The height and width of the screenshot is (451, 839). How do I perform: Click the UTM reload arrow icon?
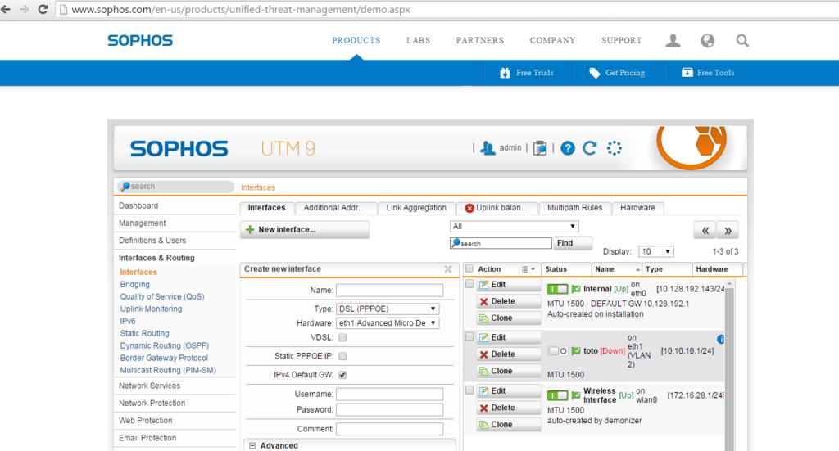pyautogui.click(x=590, y=148)
